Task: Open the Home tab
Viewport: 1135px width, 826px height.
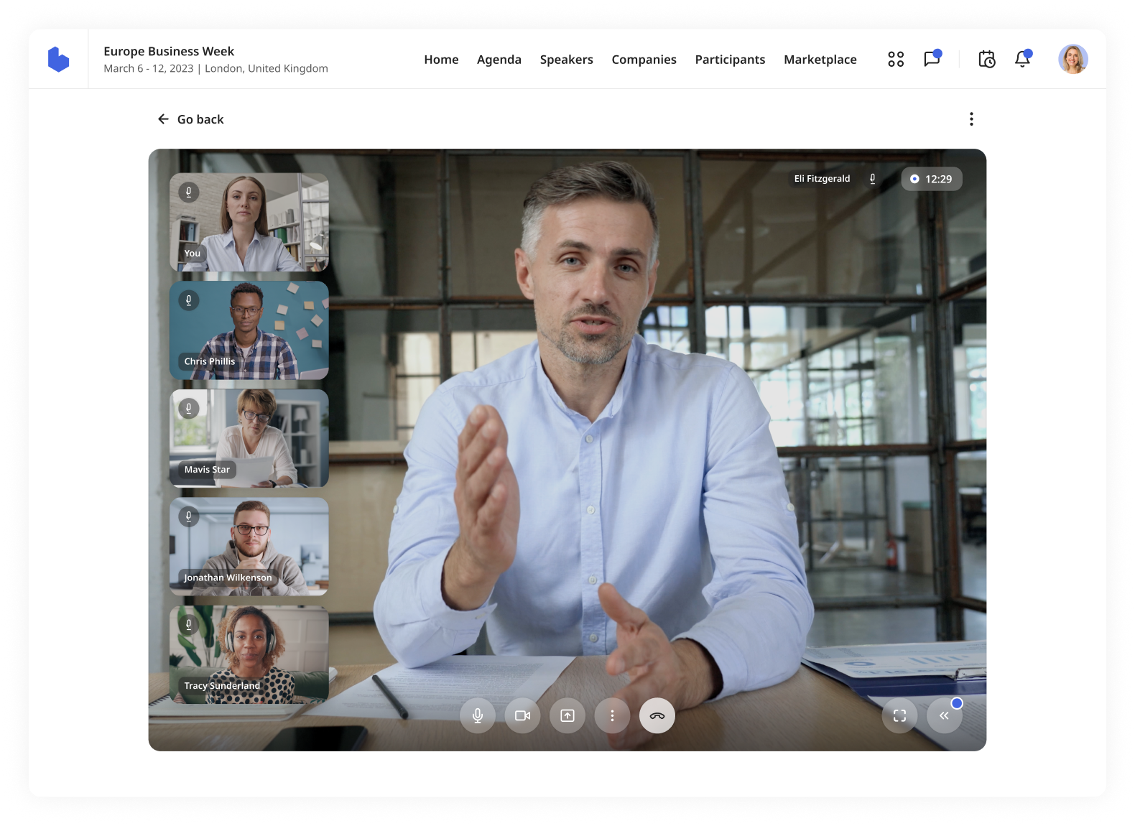Action: (x=441, y=60)
